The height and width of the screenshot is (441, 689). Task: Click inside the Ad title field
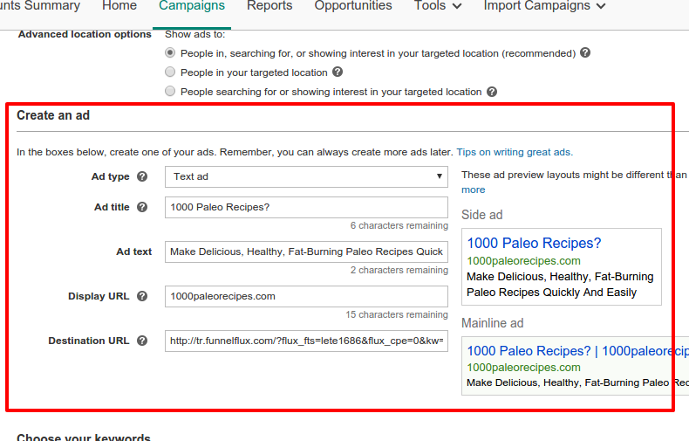click(306, 207)
